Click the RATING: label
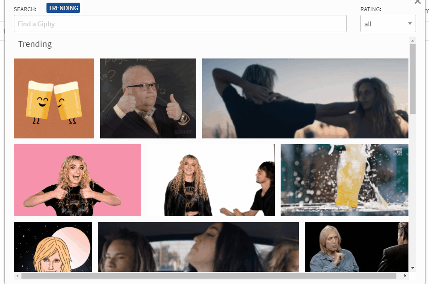 pyautogui.click(x=371, y=9)
